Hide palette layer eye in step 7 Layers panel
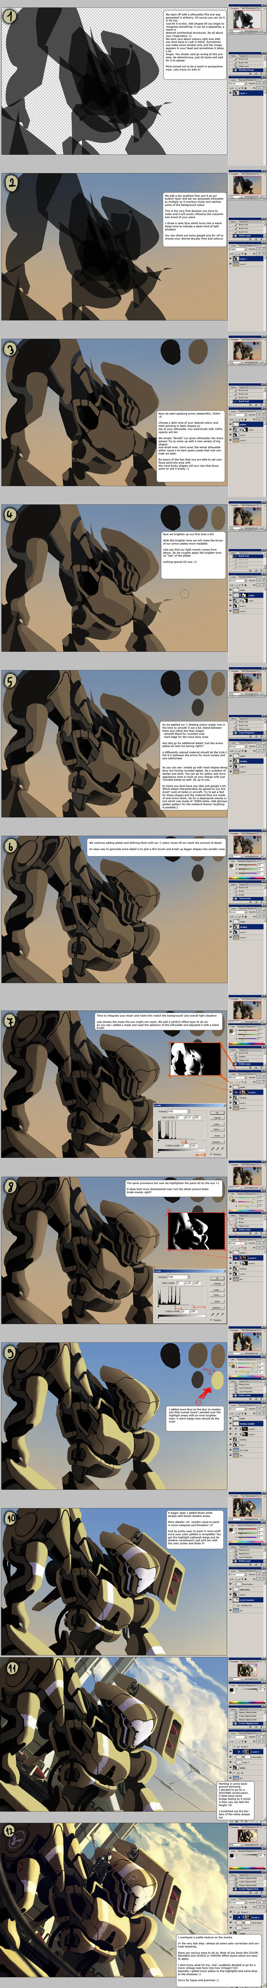The height and width of the screenshot is (1988, 267). (x=231, y=1087)
